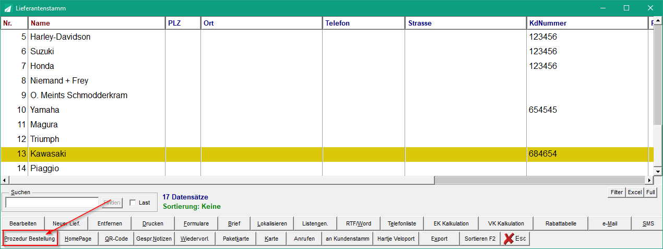
Task: Click the Suchen search input field
Action: [52, 203]
